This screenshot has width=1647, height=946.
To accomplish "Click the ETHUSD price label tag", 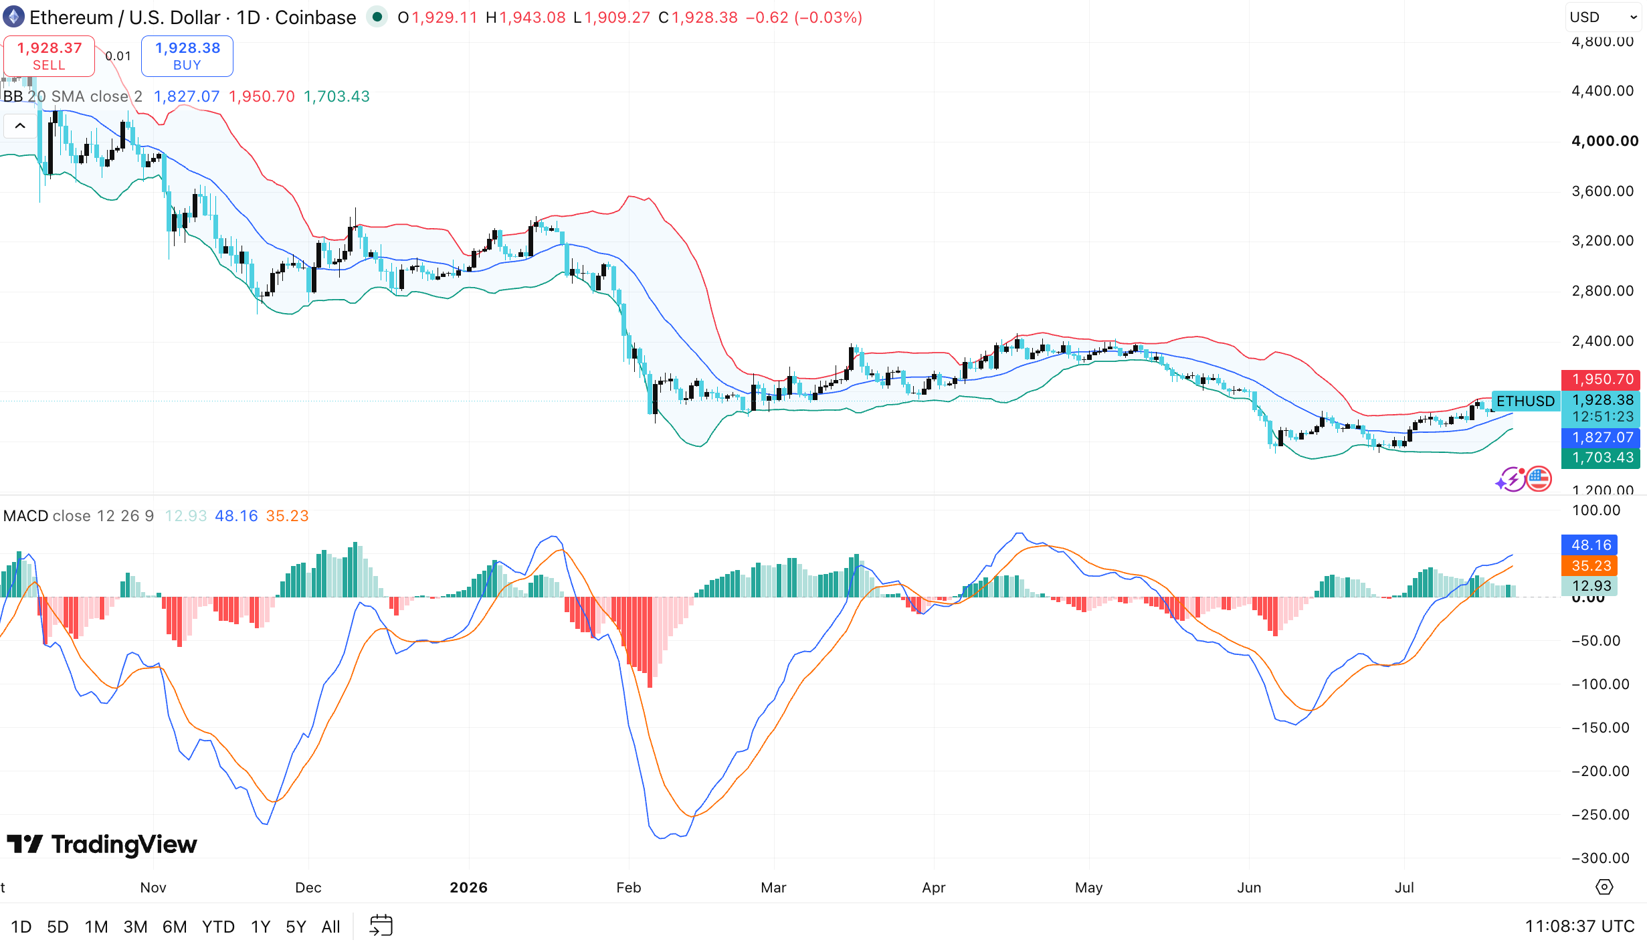I will click(1525, 401).
